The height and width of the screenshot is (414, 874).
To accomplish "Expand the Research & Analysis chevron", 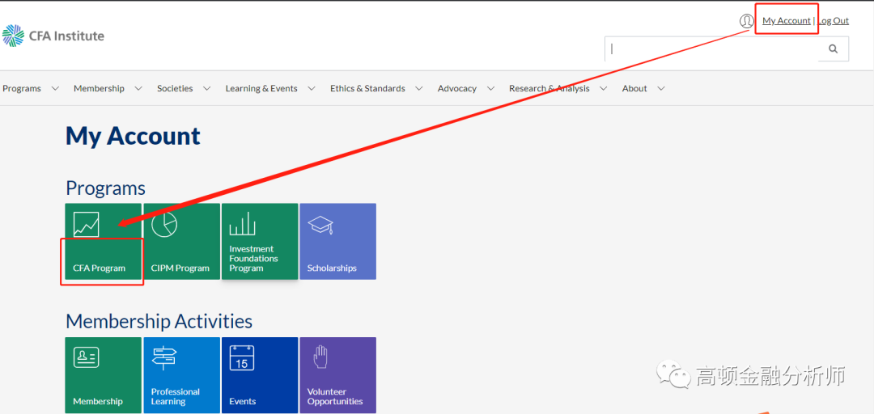I will [x=604, y=89].
